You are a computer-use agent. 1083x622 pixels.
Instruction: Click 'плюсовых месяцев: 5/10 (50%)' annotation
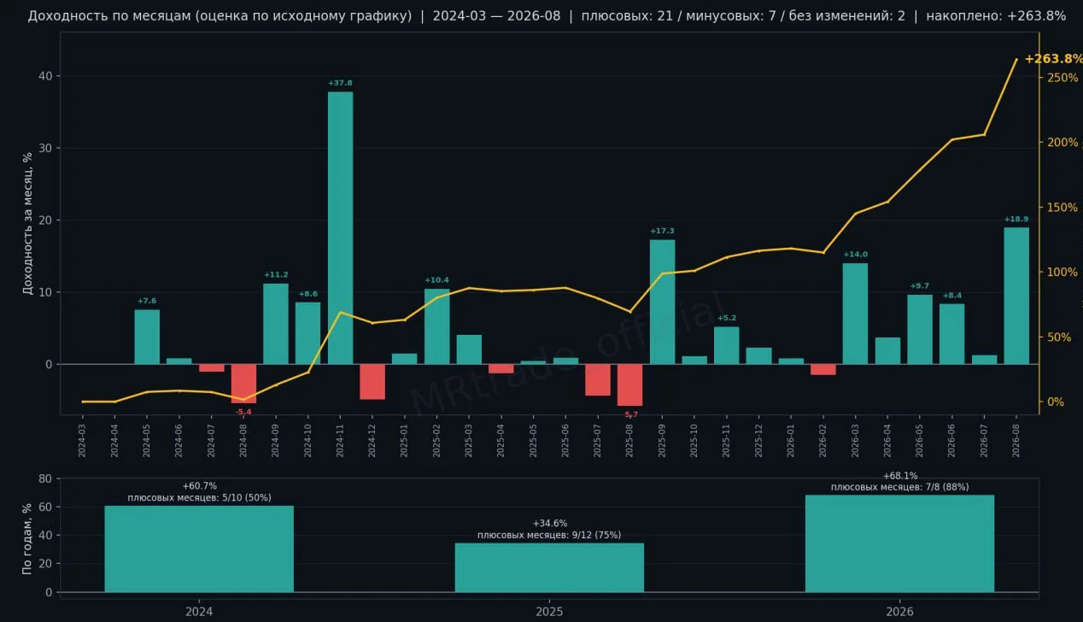pyautogui.click(x=199, y=497)
